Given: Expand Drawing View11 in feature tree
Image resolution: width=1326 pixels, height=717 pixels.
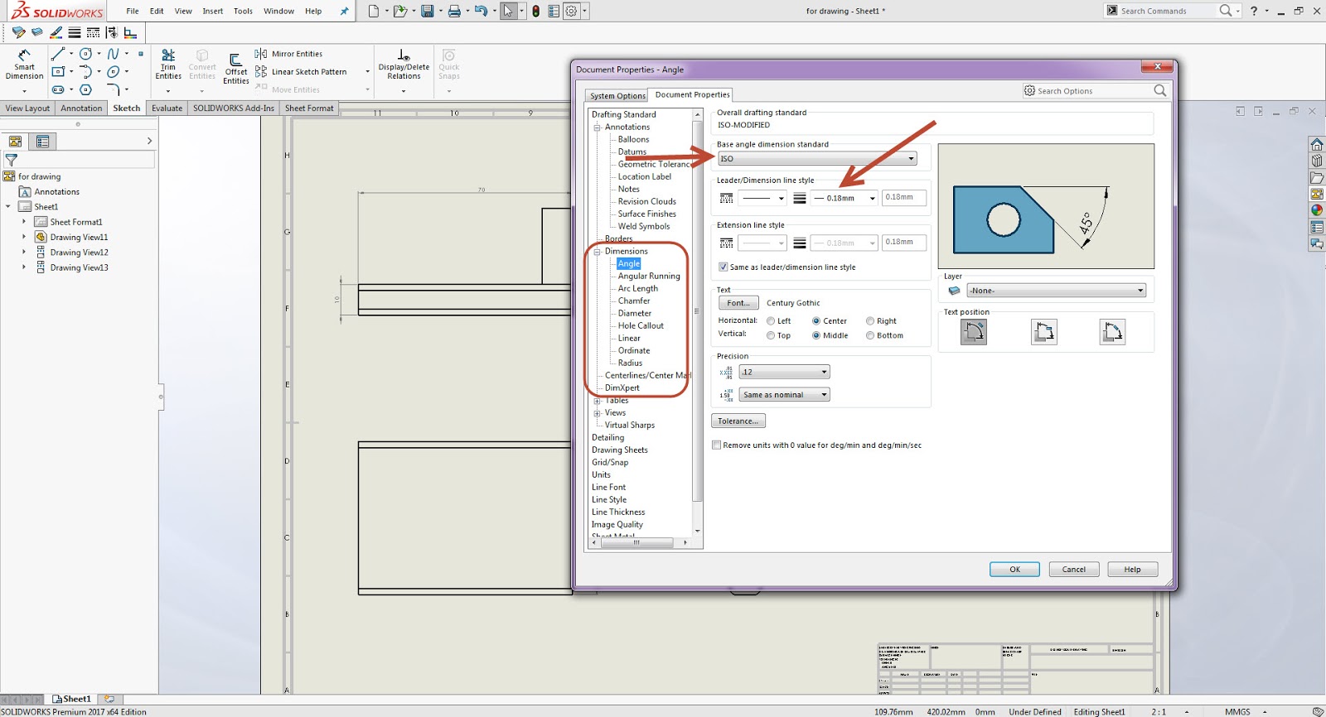Looking at the screenshot, I should 24,238.
